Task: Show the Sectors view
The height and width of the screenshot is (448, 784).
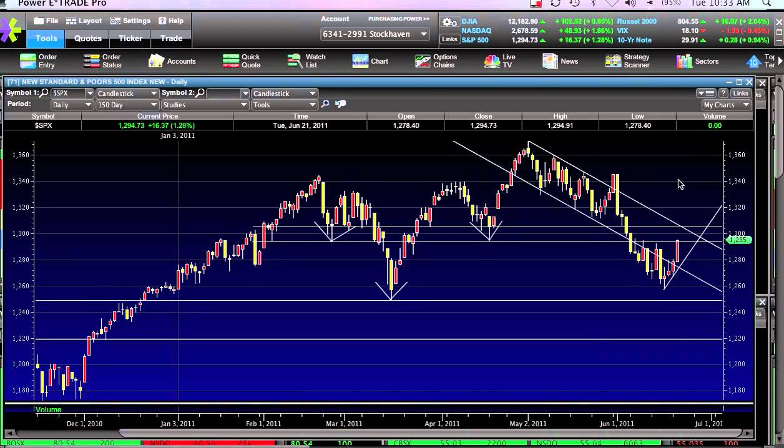Action: [698, 61]
